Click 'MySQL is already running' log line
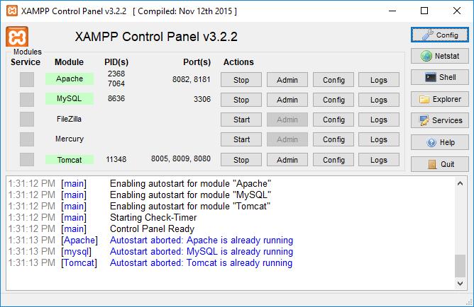This screenshot has width=474, height=307. (x=202, y=251)
